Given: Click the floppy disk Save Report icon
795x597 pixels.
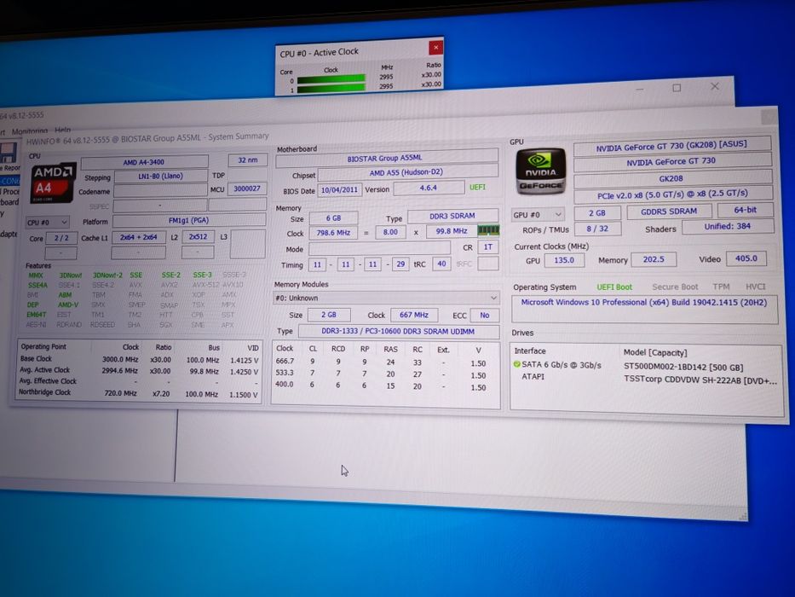Looking at the screenshot, I should click(x=9, y=153).
